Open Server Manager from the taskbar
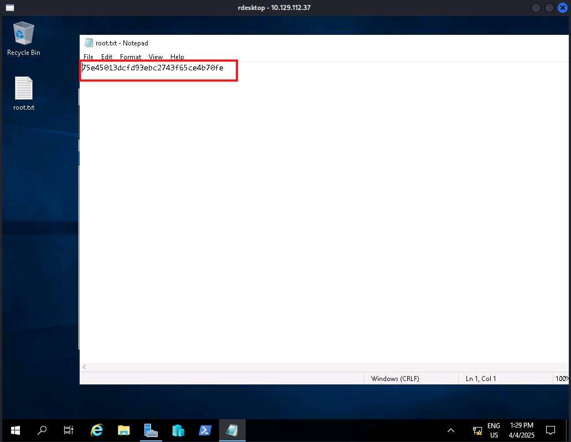Viewport: 571px width, 442px height. tap(150, 431)
